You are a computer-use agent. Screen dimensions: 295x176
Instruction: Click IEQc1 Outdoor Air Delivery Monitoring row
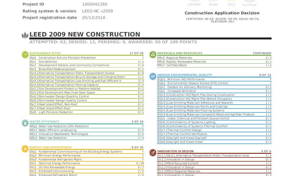point(214,87)
